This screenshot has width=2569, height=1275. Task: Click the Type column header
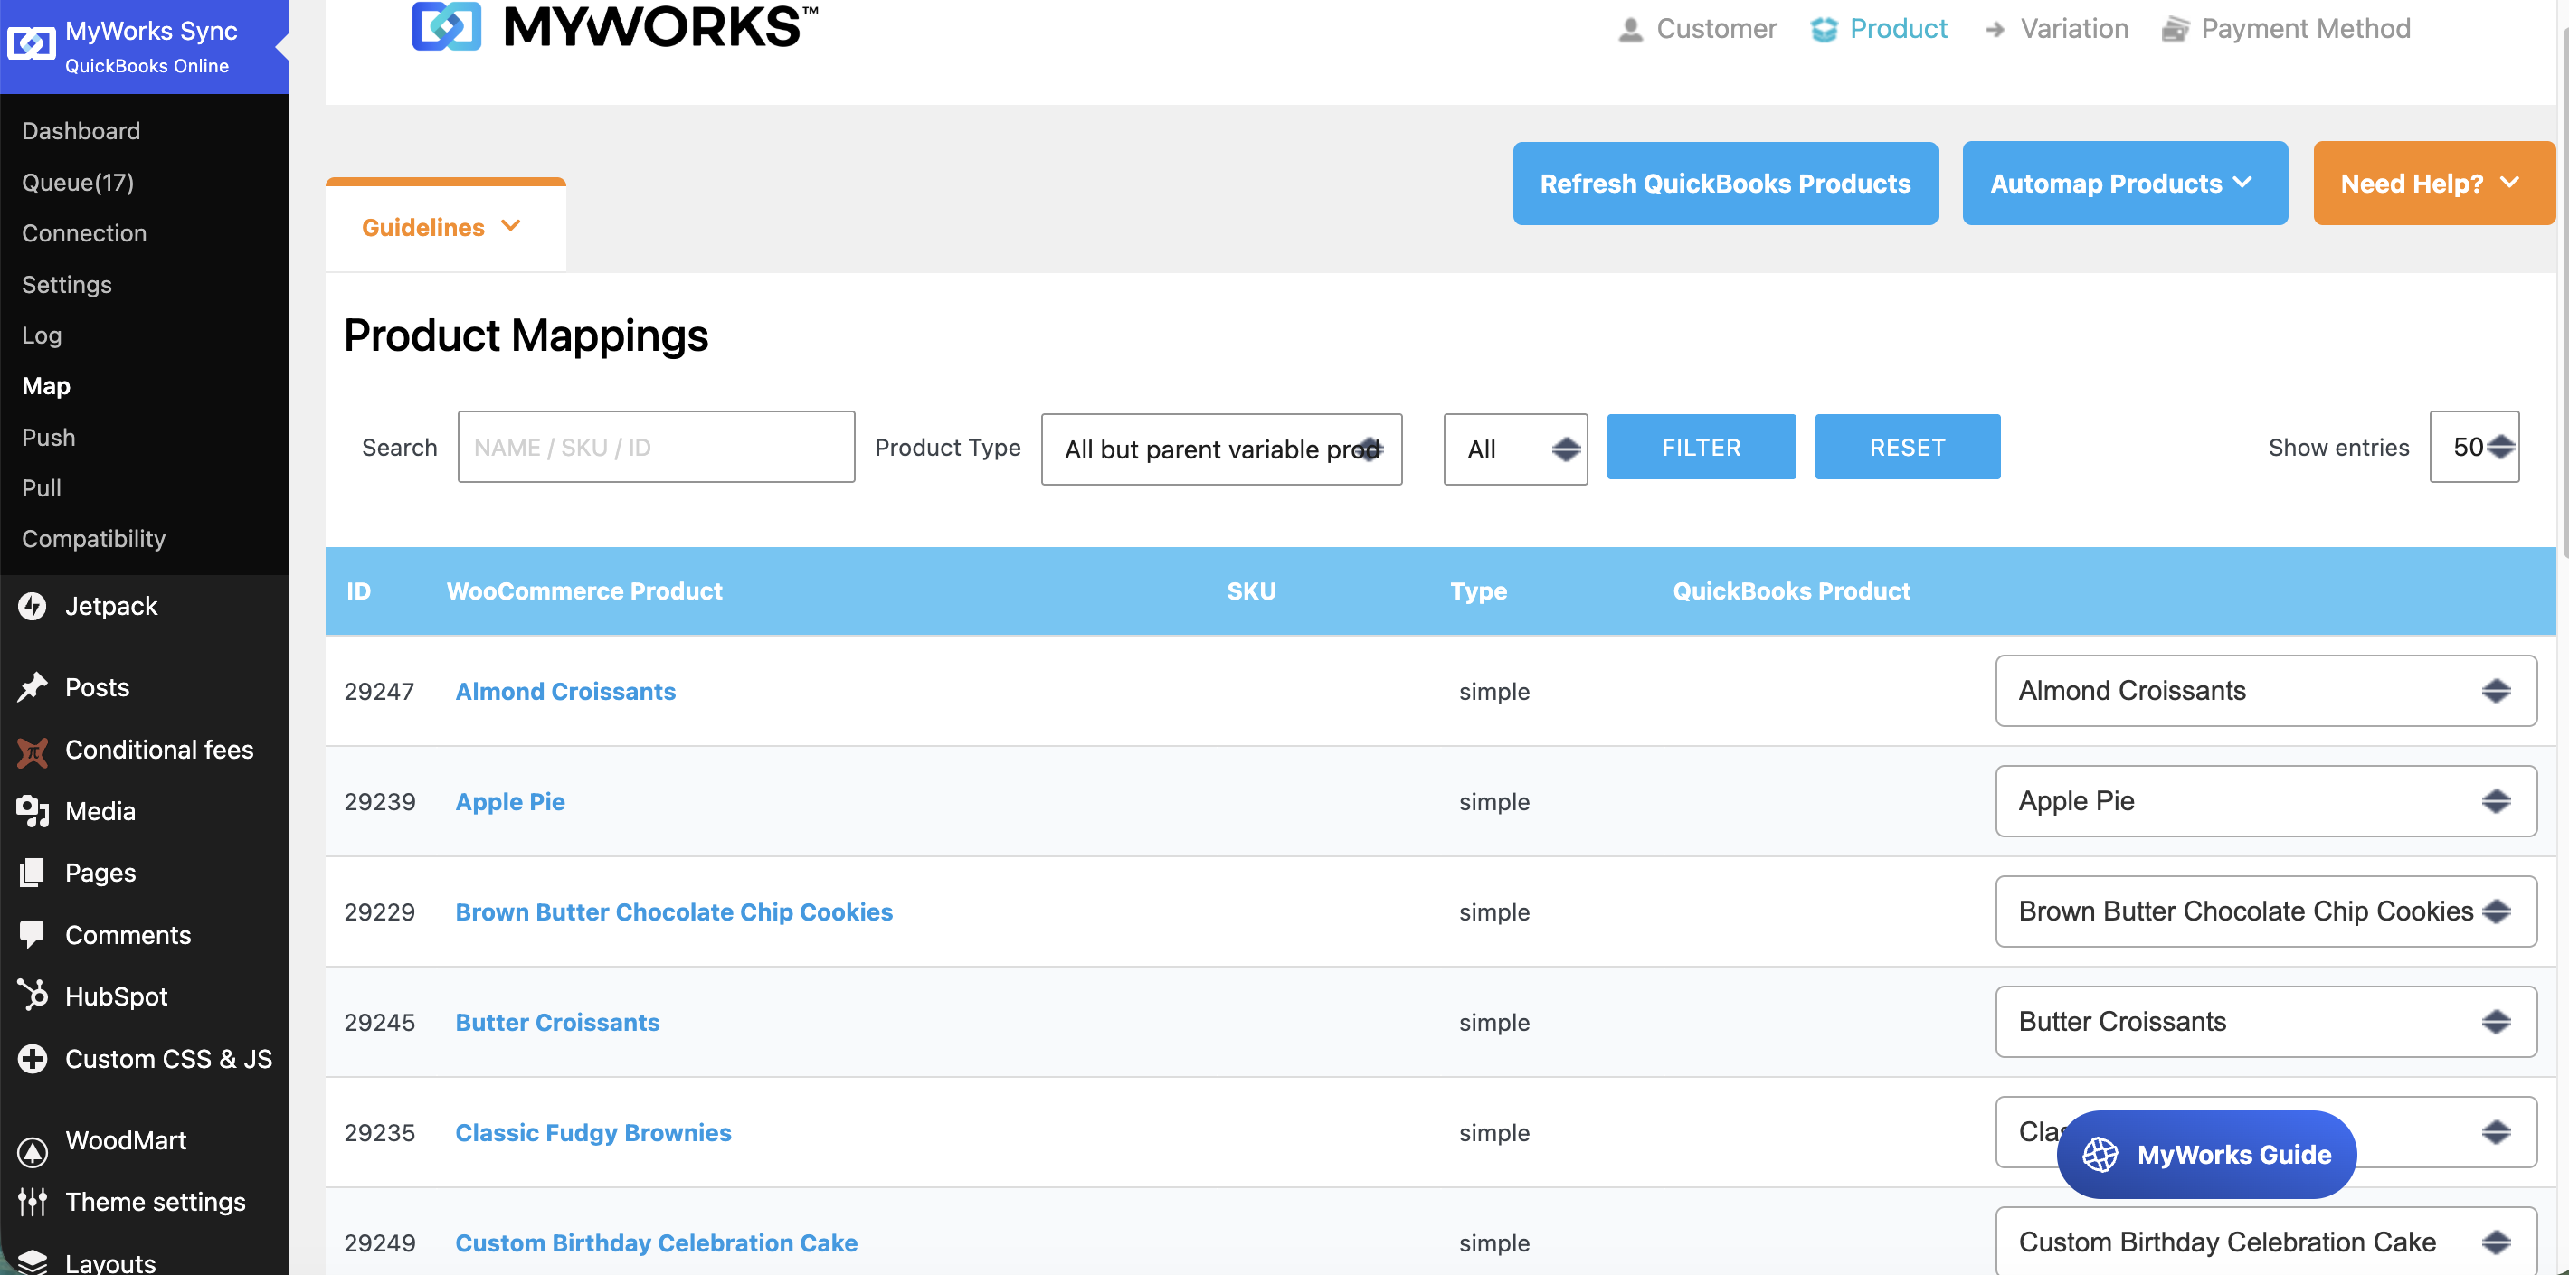point(1479,591)
